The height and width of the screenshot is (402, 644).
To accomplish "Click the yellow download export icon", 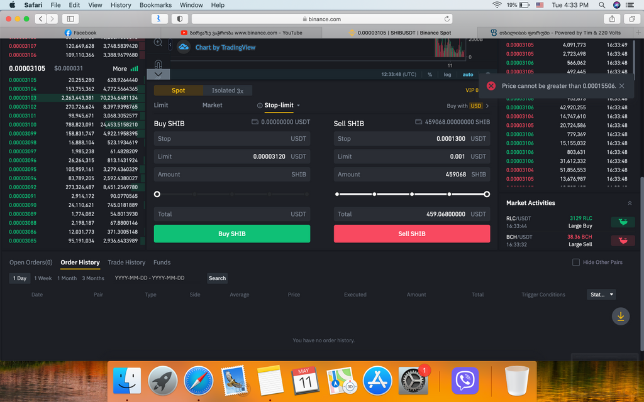I will point(621,317).
